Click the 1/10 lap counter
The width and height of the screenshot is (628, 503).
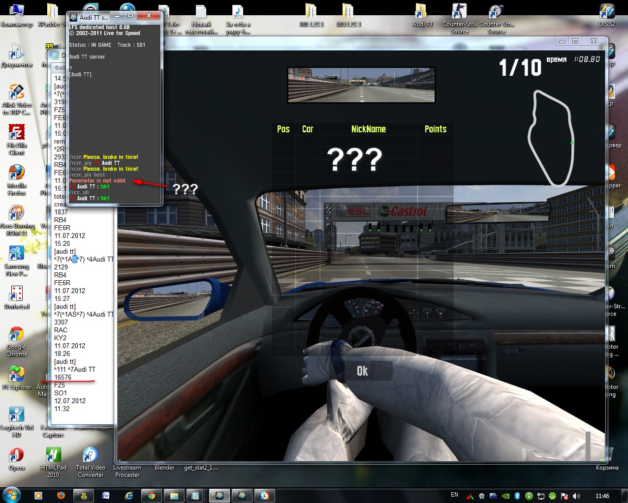pyautogui.click(x=520, y=68)
